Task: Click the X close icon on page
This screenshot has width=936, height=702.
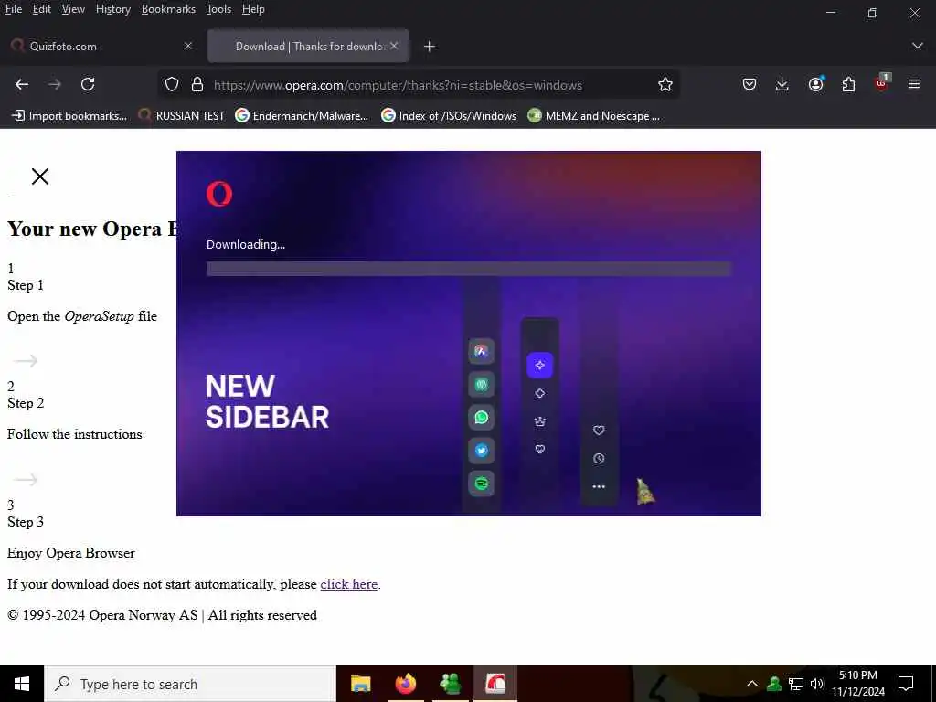Action: [40, 176]
